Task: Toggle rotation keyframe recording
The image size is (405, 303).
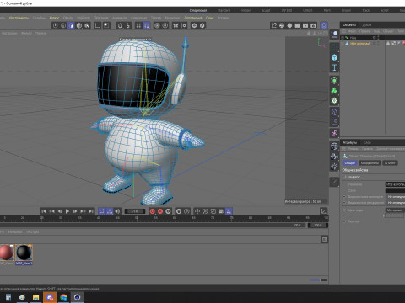Action: [x=205, y=211]
